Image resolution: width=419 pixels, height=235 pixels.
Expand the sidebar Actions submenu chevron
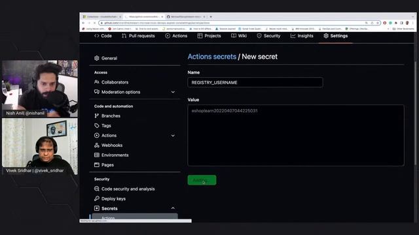[173, 136]
